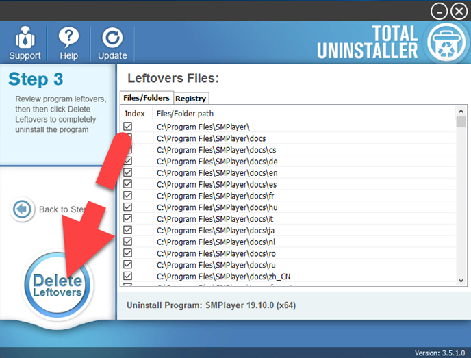
Task: Toggle checkbox for SMPlayer\docs\fr
Action: (127, 196)
